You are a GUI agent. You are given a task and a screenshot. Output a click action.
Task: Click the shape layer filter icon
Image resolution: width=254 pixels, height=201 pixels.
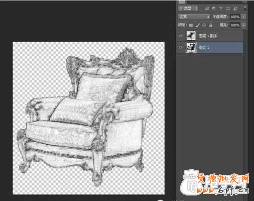228,9
